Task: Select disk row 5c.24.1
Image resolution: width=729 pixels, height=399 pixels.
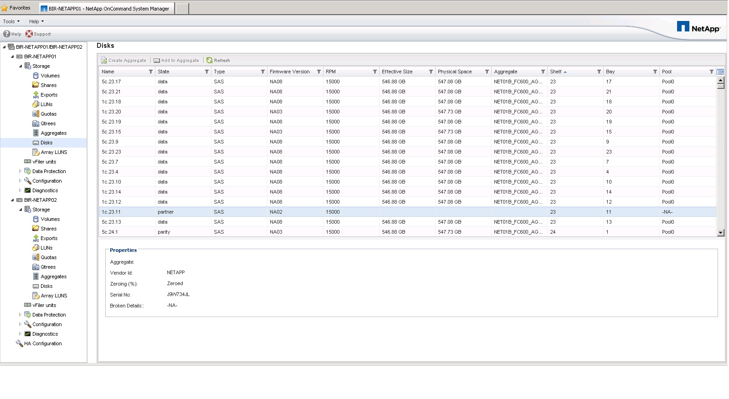Action: [x=110, y=232]
